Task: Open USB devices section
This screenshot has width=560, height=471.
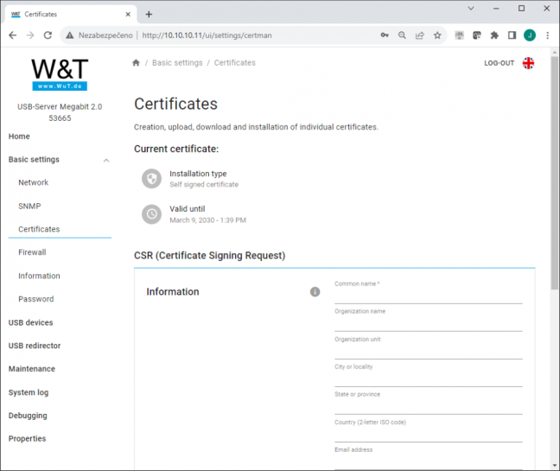Action: tap(31, 322)
